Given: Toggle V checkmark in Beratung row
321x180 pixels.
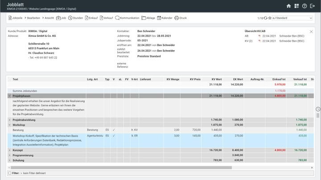Looking at the screenshot, I should [114, 130].
